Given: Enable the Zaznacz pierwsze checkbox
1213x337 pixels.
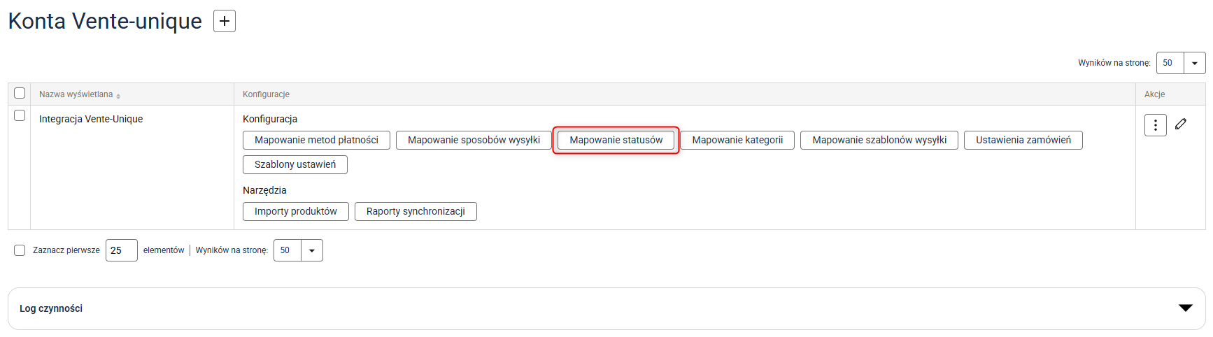Looking at the screenshot, I should (20, 250).
